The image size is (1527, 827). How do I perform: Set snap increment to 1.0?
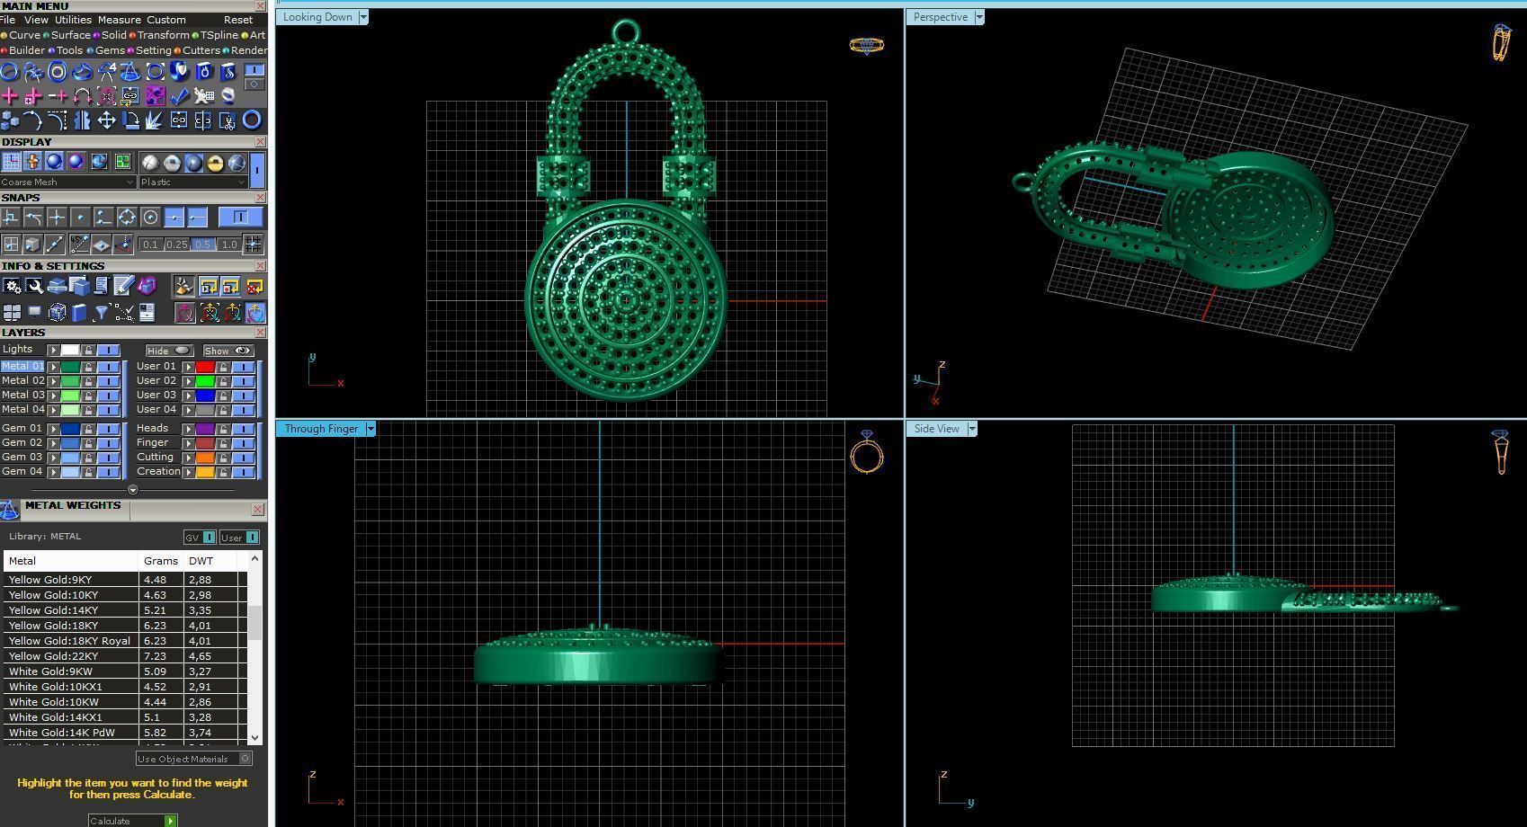(228, 245)
